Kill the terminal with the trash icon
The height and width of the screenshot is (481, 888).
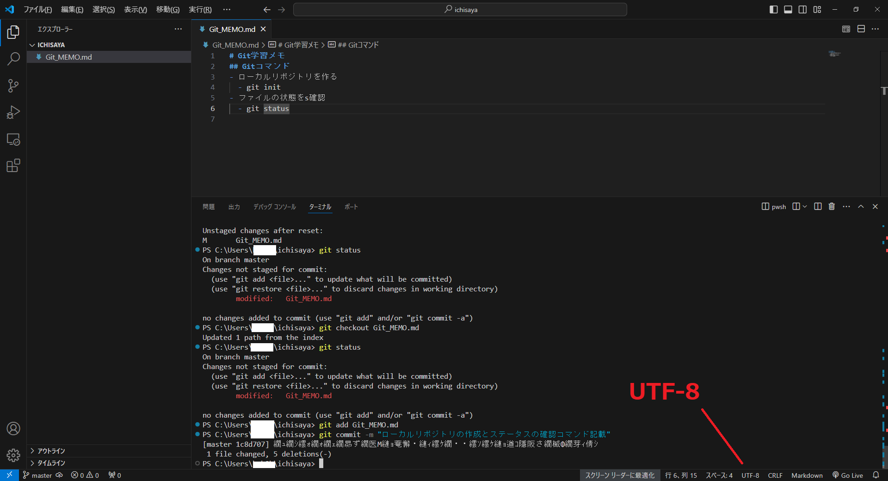coord(832,207)
